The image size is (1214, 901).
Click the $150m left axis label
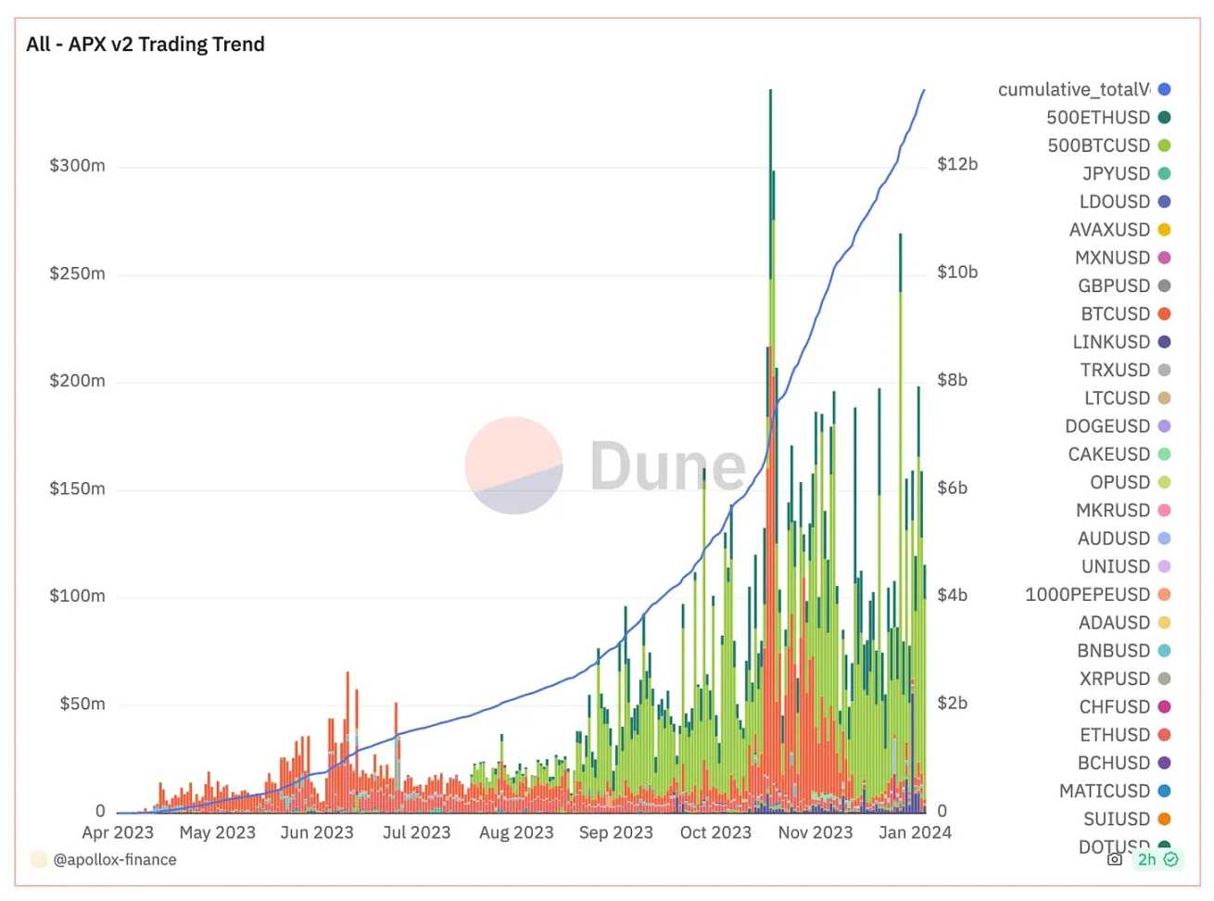coord(77,489)
